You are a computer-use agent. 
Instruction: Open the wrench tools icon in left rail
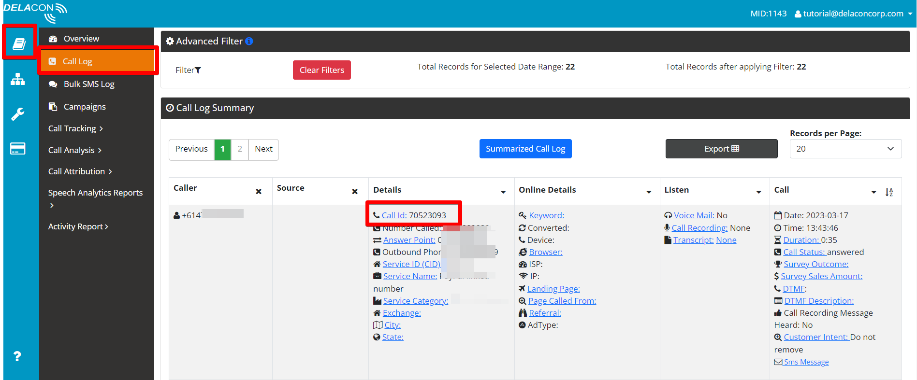click(x=18, y=114)
